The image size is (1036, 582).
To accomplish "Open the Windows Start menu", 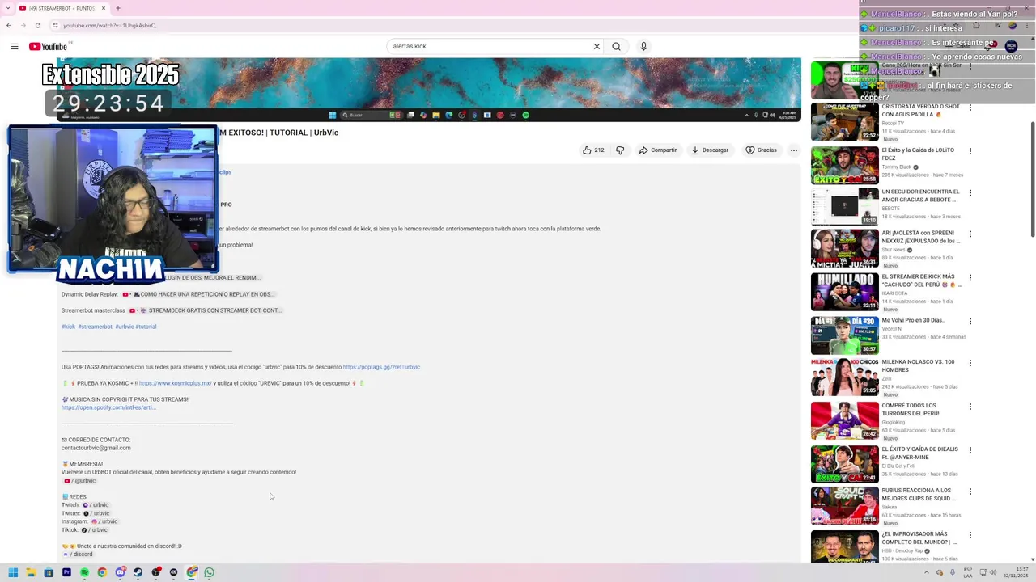I will [13, 572].
